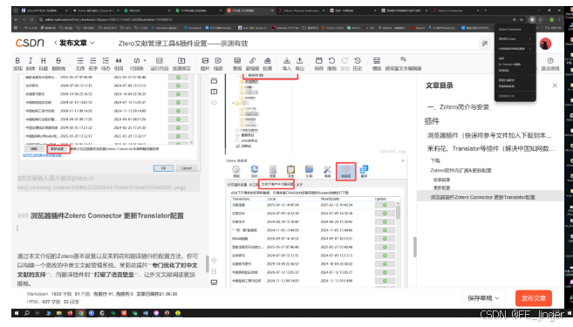The width and height of the screenshot is (573, 327).
Task: Open the code block language dropdown arrow
Action: (145, 60)
